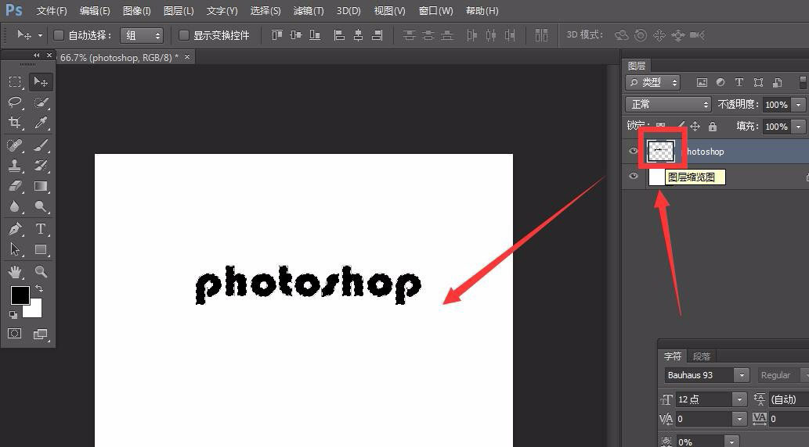Open the 窗口(W) menu
Image resolution: width=809 pixels, height=447 pixels.
pos(436,10)
